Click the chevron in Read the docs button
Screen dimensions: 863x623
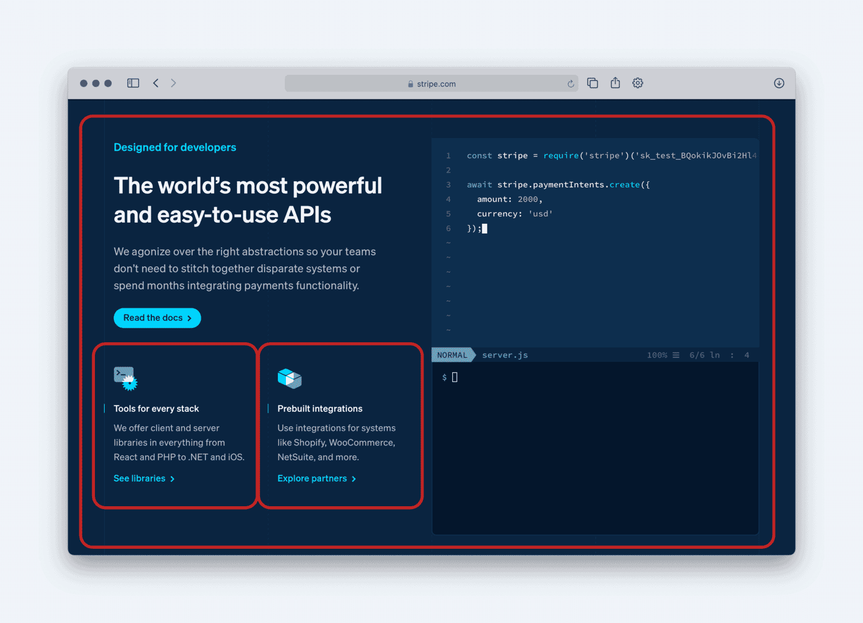189,318
